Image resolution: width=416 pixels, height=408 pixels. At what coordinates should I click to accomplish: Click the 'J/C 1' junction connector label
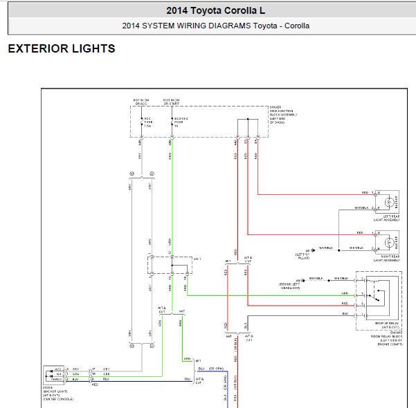197,259
